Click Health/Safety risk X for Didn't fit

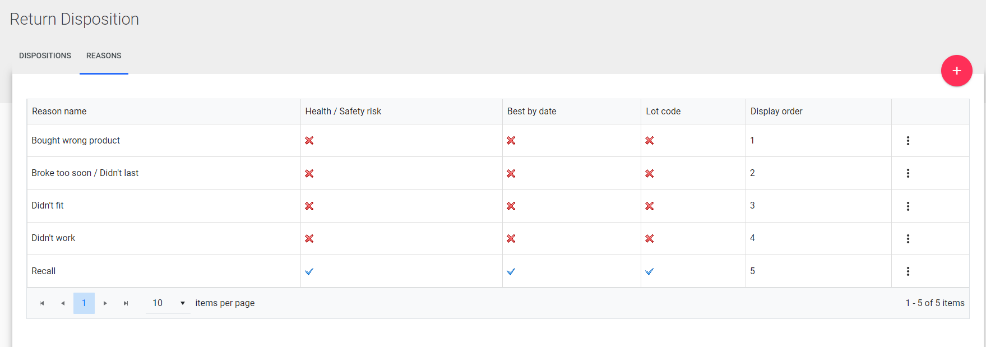coord(309,206)
